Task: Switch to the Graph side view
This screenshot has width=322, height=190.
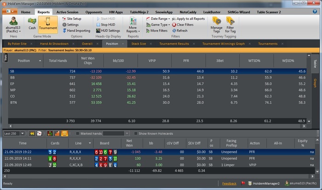Action: point(315,83)
